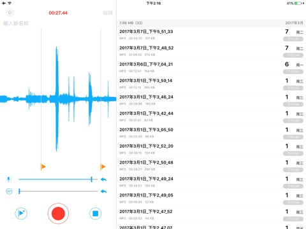Open recording 2017年3月1日_下午2_47_52
The height and width of the screenshot is (229, 306).
point(212,214)
